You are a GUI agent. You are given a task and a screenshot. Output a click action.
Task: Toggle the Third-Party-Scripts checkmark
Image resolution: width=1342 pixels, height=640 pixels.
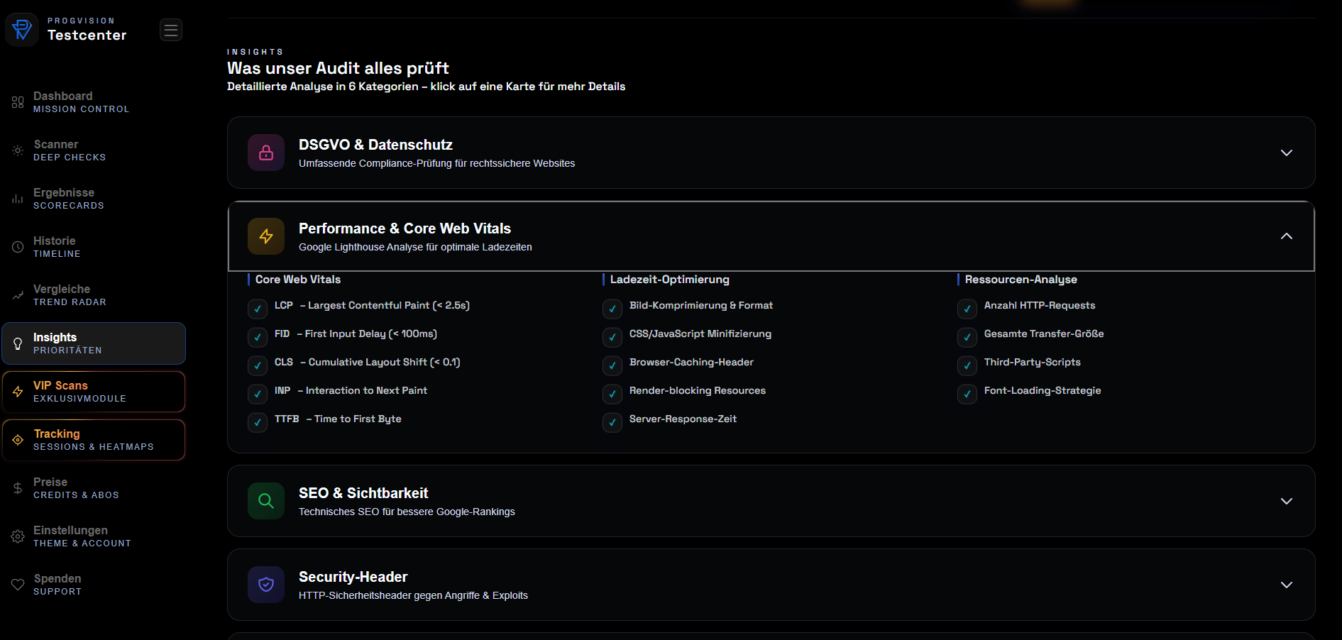pos(967,365)
